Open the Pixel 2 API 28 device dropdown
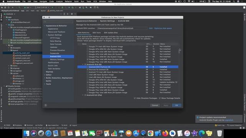This screenshot has height=138, width=246. coord(42,7)
